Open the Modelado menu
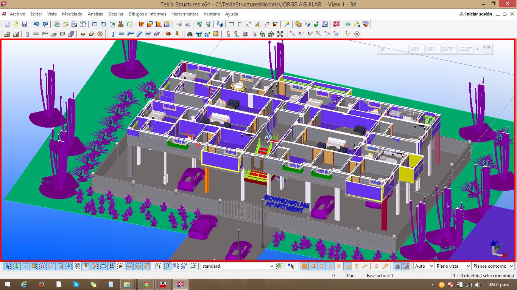 [72, 14]
